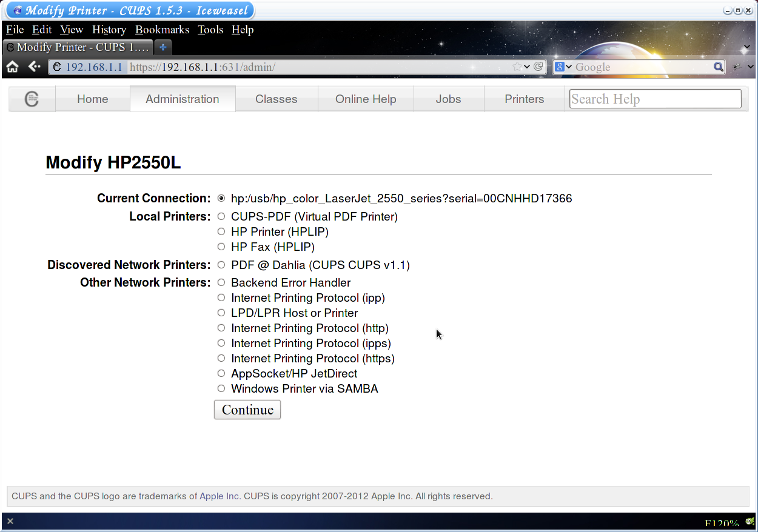
Task: Select the Modify Printer browser tab
Action: point(78,47)
